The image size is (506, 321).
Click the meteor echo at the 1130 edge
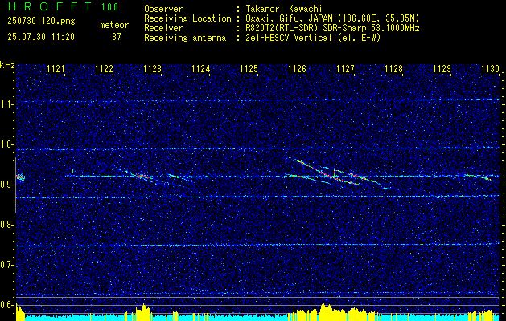pos(479,177)
